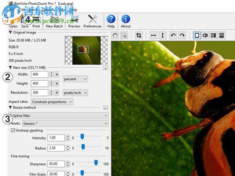Switch to stacked horizontal preview
Viewport: 235px width, 176px height.
(221, 36)
